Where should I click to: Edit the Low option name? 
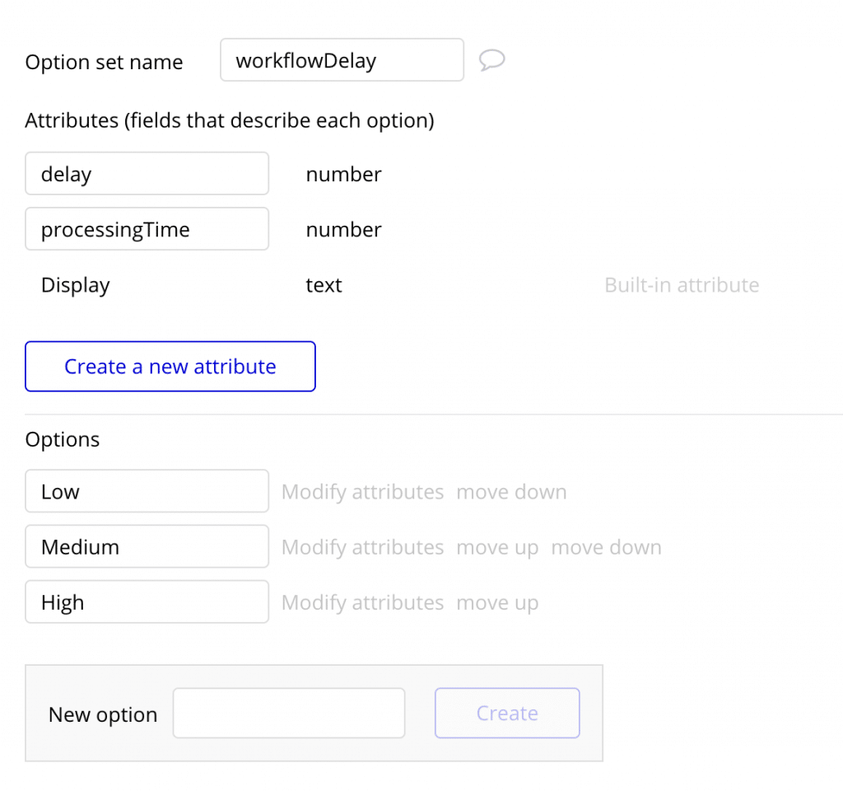(x=147, y=491)
